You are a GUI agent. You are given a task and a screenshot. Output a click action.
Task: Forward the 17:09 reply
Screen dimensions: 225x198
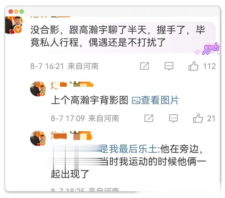(x=149, y=118)
